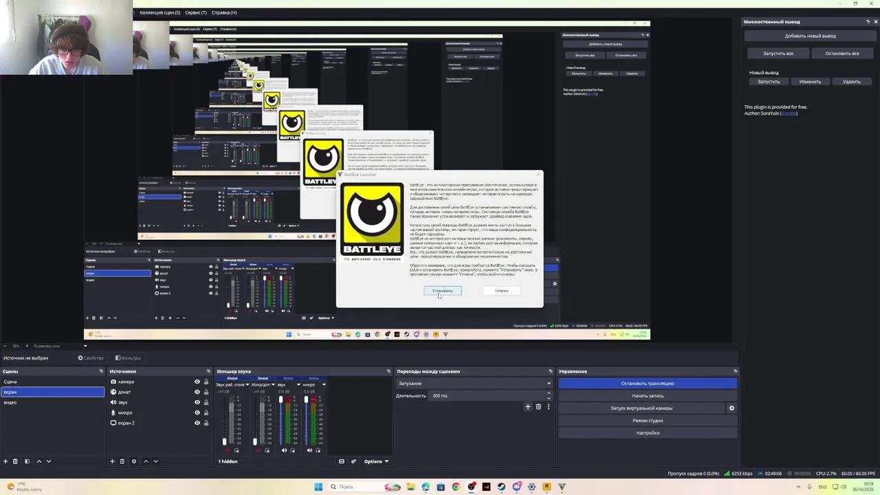Open advanced audio properties gears icon

[x=353, y=461]
